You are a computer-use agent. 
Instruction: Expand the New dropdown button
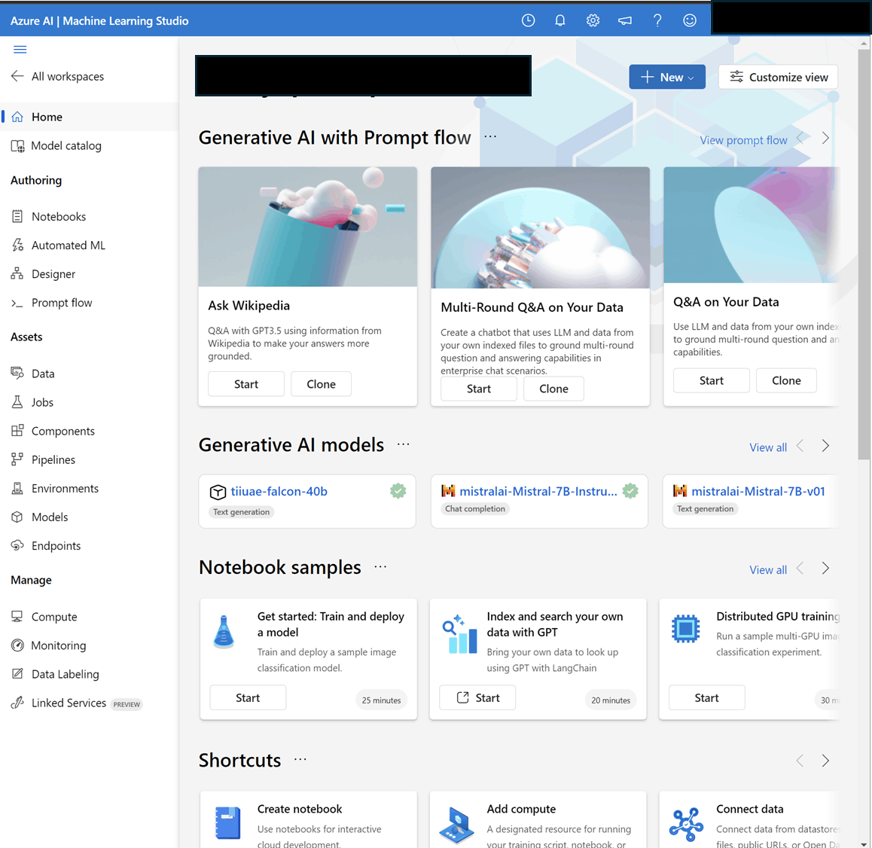tap(666, 77)
